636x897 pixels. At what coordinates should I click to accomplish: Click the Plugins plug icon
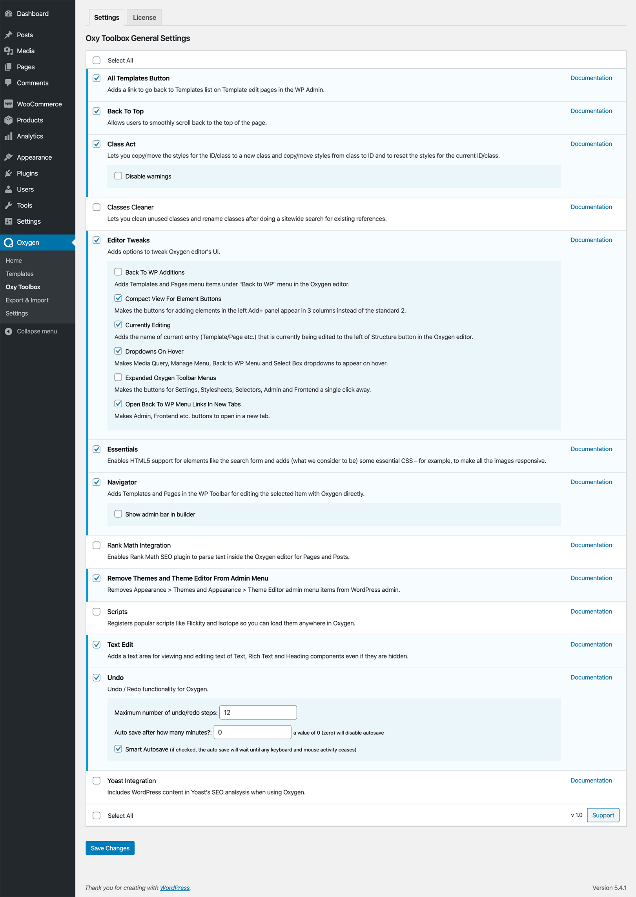coord(9,173)
